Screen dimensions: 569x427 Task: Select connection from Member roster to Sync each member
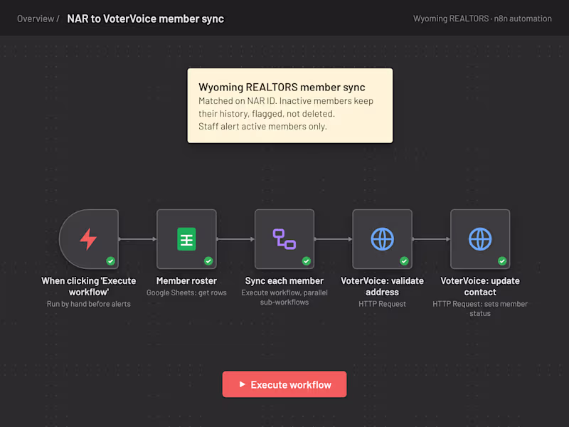point(235,239)
